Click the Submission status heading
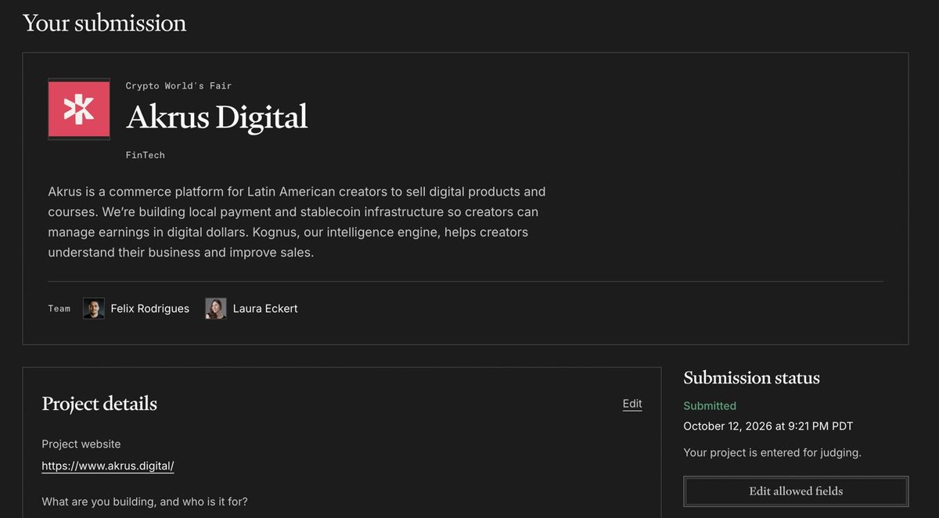Screen dimensions: 939x518 pos(752,378)
